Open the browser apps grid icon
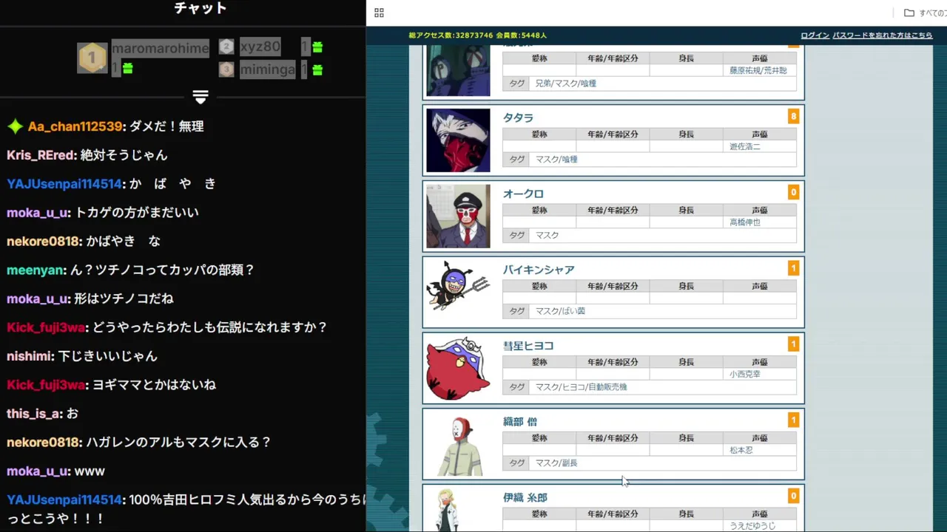This screenshot has width=947, height=532. click(379, 13)
